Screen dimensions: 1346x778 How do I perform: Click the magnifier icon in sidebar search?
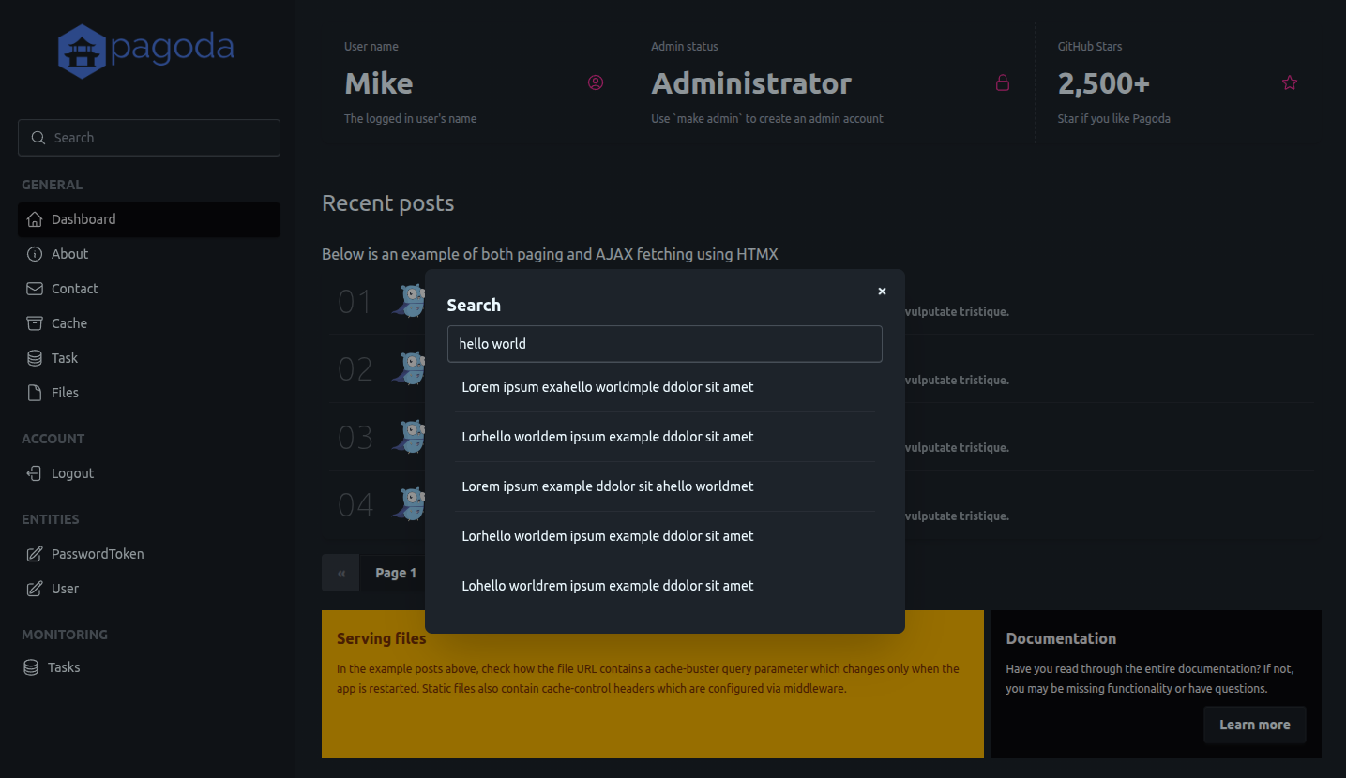click(38, 138)
